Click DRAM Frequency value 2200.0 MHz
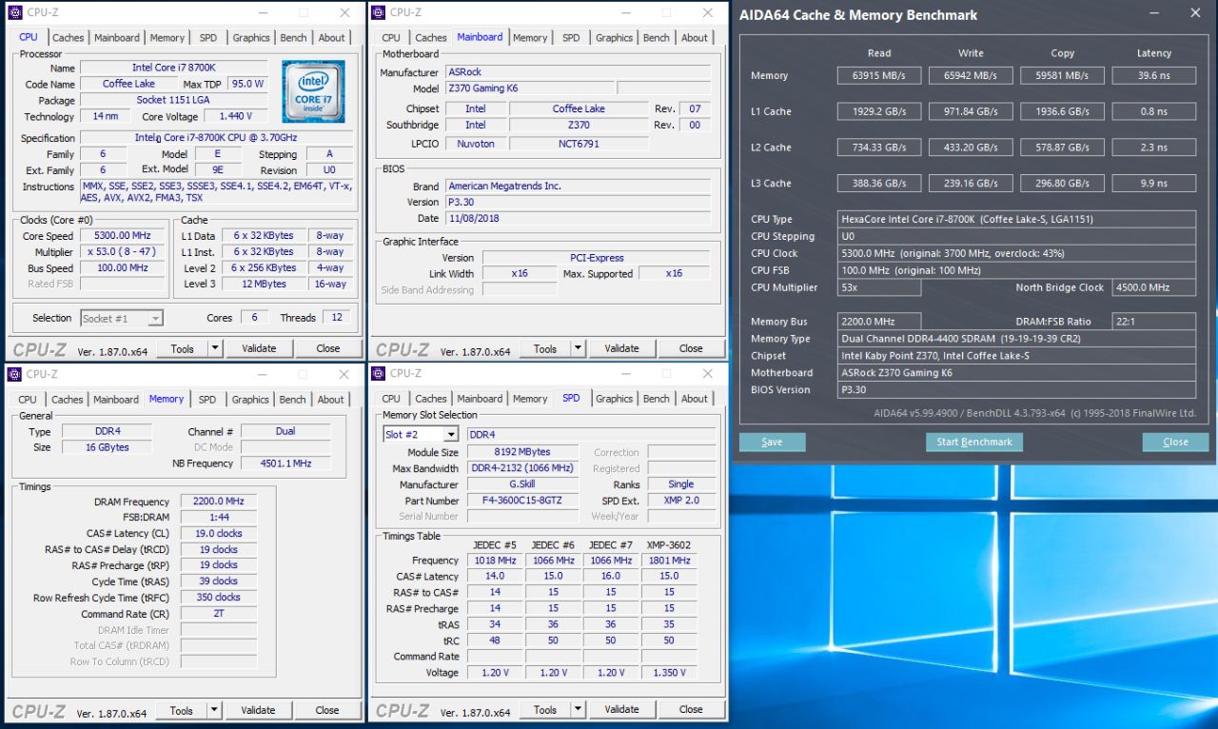The width and height of the screenshot is (1218, 729). pyautogui.click(x=218, y=502)
